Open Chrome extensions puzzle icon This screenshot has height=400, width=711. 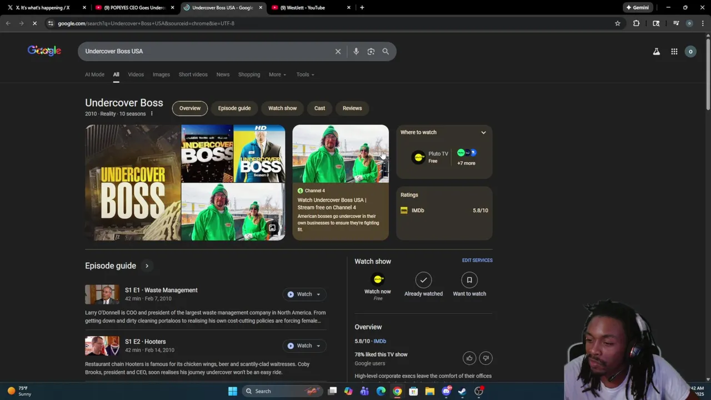[636, 23]
